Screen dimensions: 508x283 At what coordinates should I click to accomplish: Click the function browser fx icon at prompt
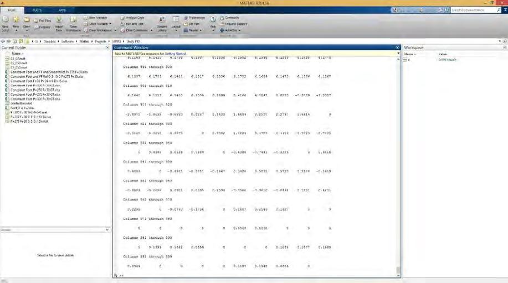point(116,275)
